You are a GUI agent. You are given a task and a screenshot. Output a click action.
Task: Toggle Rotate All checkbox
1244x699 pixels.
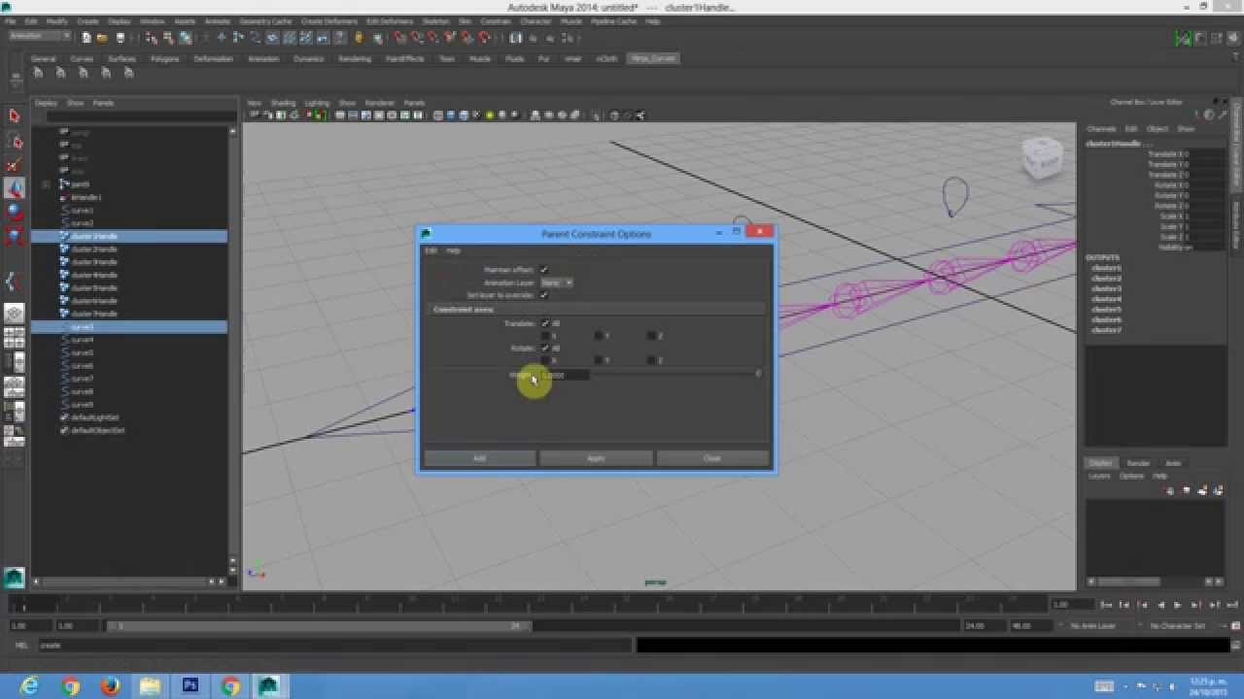(x=544, y=348)
